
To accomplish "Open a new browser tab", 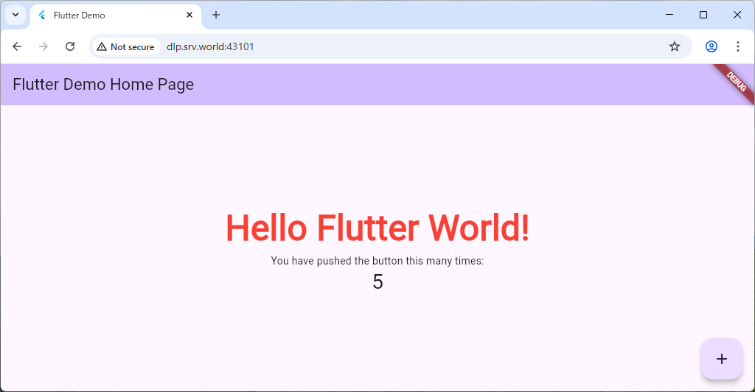I will 216,15.
